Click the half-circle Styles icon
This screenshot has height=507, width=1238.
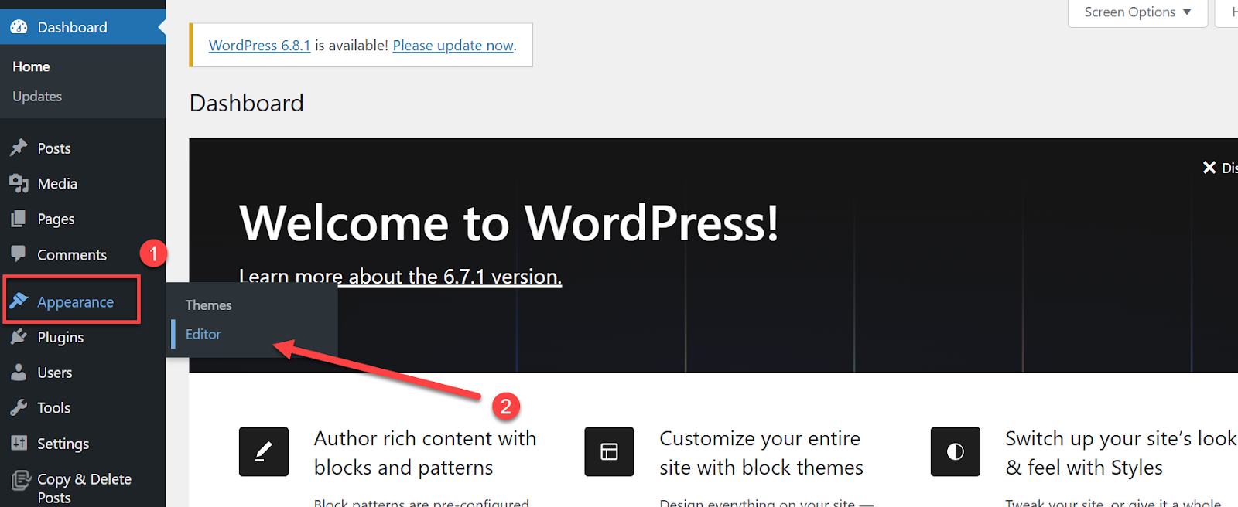pyautogui.click(x=956, y=451)
